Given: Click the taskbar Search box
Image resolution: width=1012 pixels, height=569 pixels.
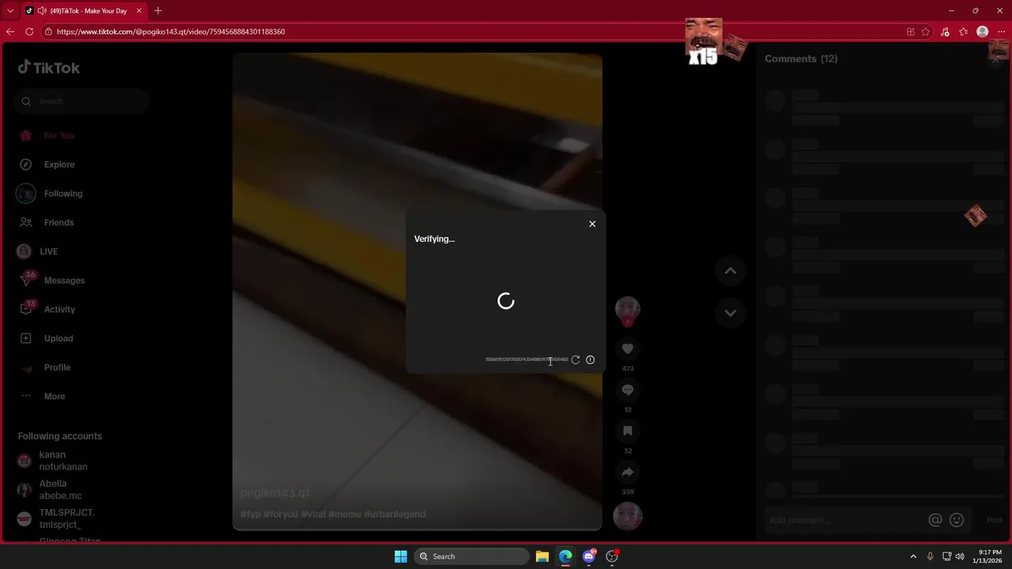Looking at the screenshot, I should pos(471,556).
